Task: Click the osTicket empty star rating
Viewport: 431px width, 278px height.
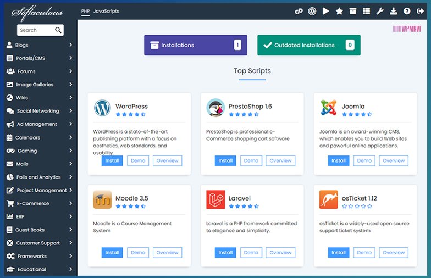Action: click(357, 207)
